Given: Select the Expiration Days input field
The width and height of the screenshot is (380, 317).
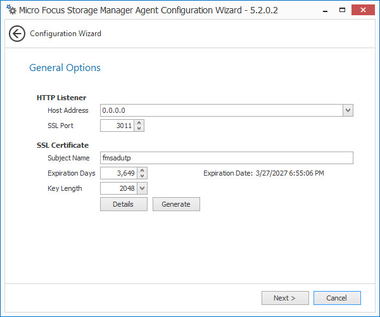Looking at the screenshot, I should [x=118, y=173].
